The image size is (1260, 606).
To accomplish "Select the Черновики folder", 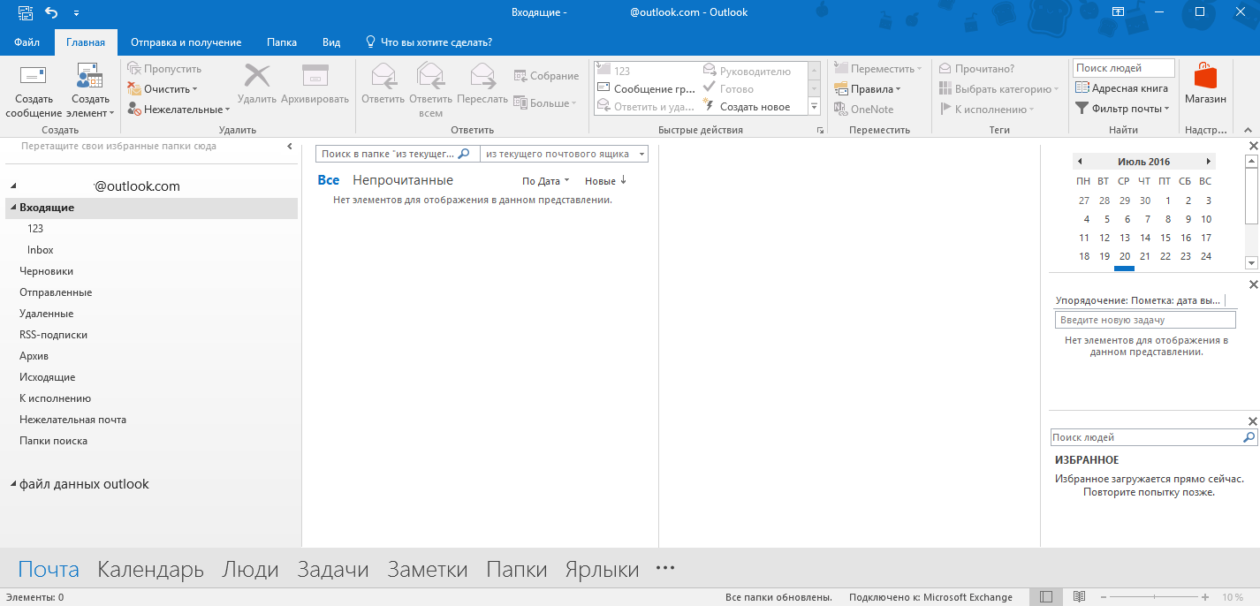I will 46,271.
